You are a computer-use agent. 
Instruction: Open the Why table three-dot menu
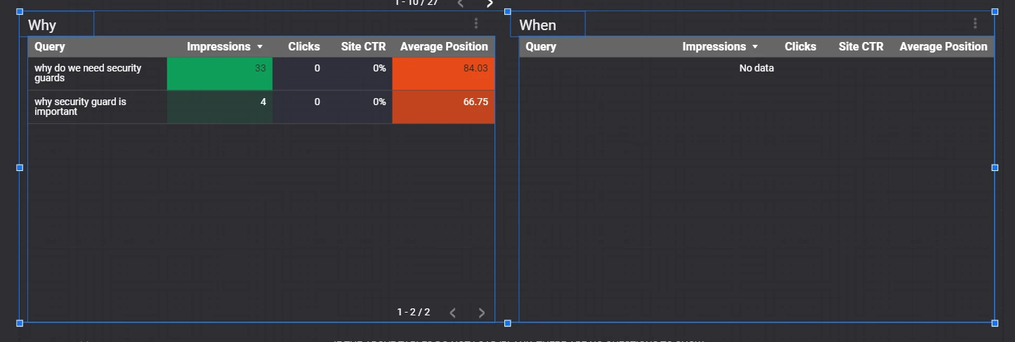pyautogui.click(x=476, y=23)
